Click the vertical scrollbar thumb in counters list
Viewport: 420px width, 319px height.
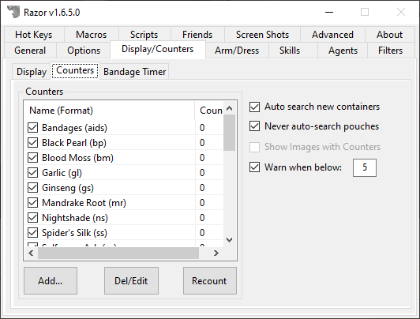pos(229,133)
